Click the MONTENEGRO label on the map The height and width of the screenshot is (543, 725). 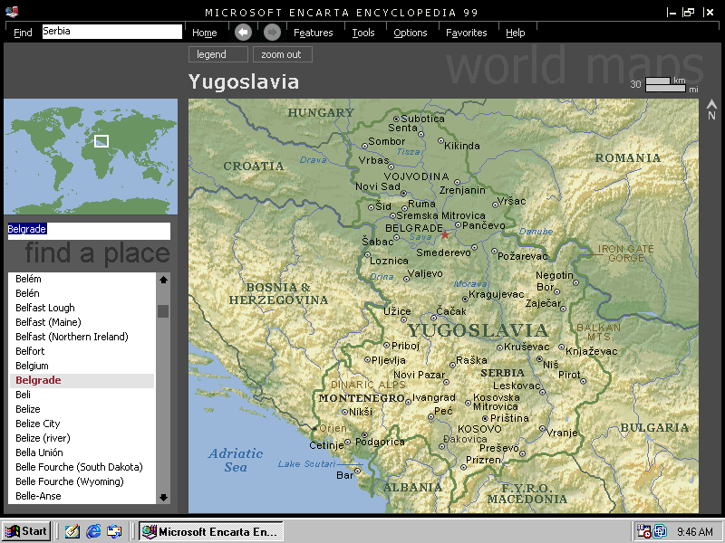[362, 398]
